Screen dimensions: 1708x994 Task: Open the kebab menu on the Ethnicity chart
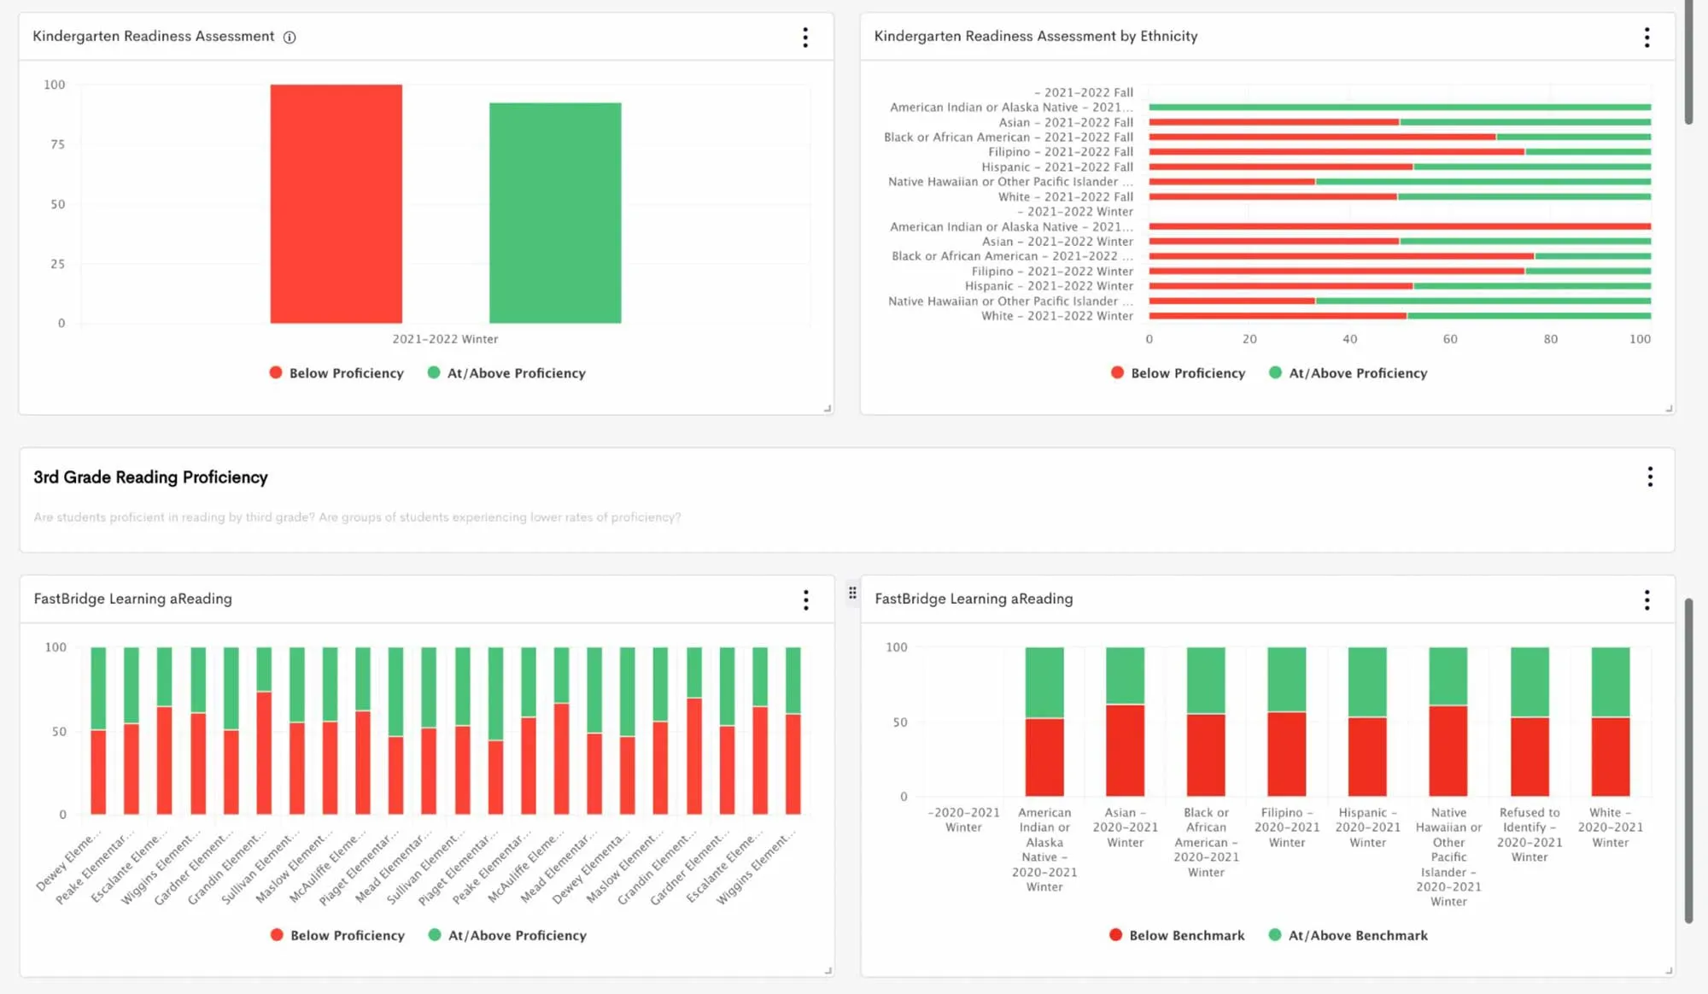1647,37
